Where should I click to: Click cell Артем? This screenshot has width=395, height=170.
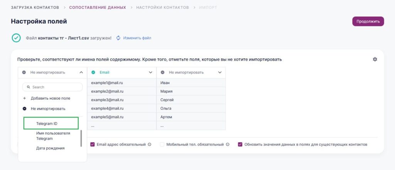point(191,117)
